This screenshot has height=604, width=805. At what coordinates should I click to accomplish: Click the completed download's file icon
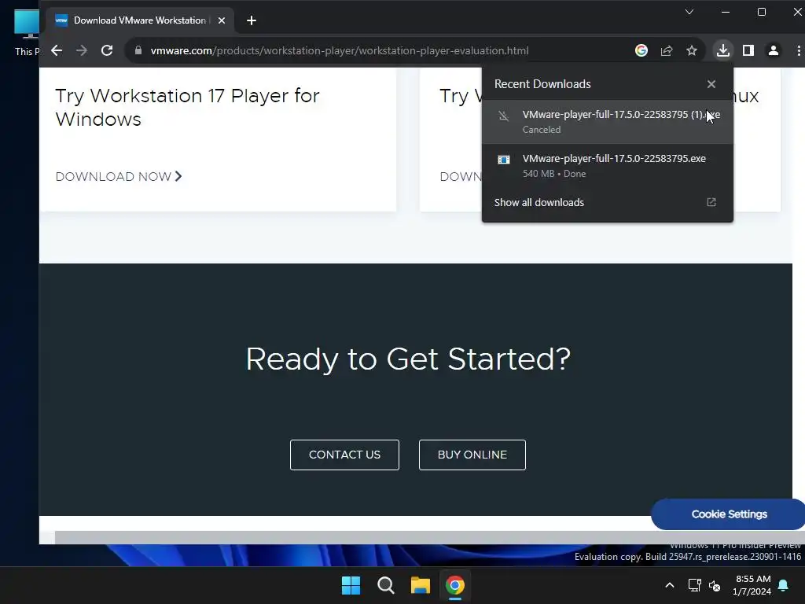504,160
